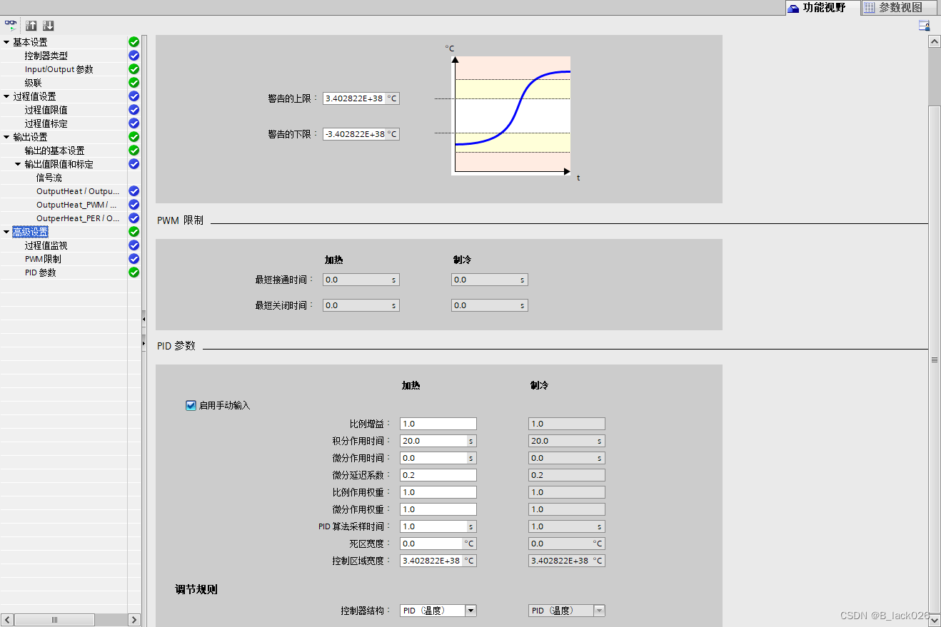Click heating 比例增益 input field
This screenshot has height=627, width=941.
[438, 424]
